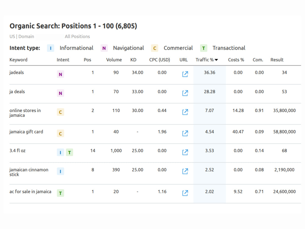
Task: Click Commercial badge for jamaica gift card
Action: 60,134
